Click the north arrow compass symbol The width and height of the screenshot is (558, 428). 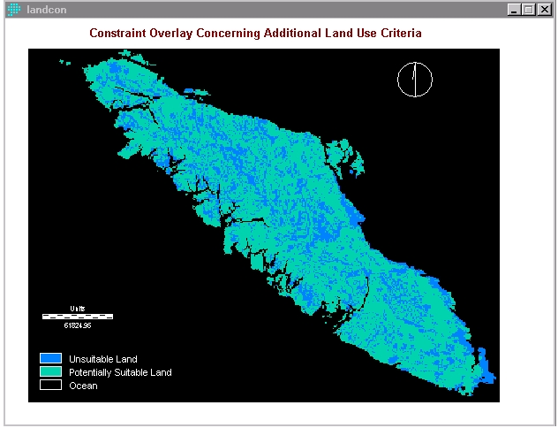pyautogui.click(x=415, y=79)
